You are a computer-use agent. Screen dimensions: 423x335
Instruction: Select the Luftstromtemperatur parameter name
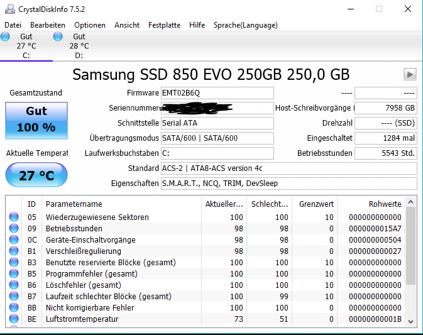(x=82, y=319)
